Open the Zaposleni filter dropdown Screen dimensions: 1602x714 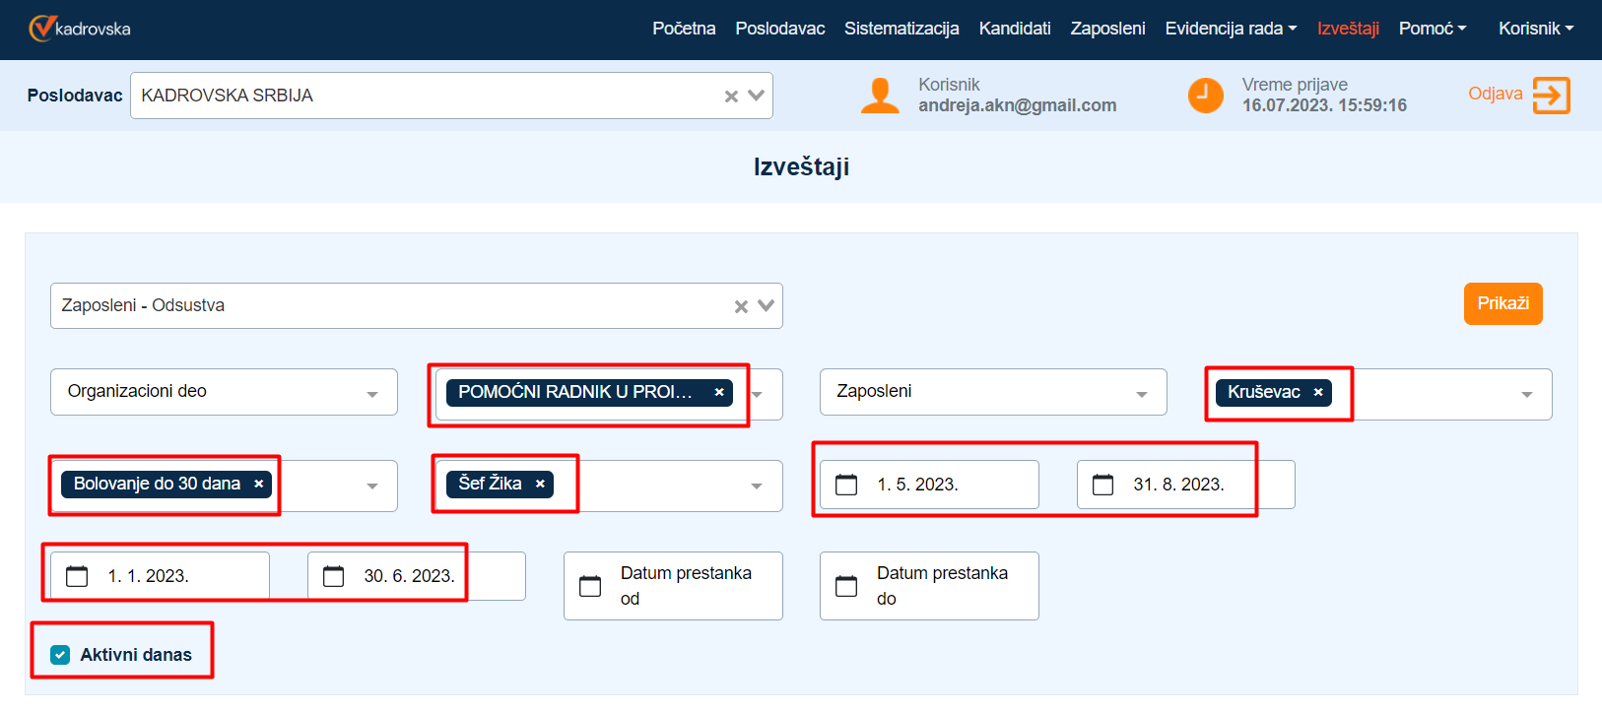(x=1141, y=393)
